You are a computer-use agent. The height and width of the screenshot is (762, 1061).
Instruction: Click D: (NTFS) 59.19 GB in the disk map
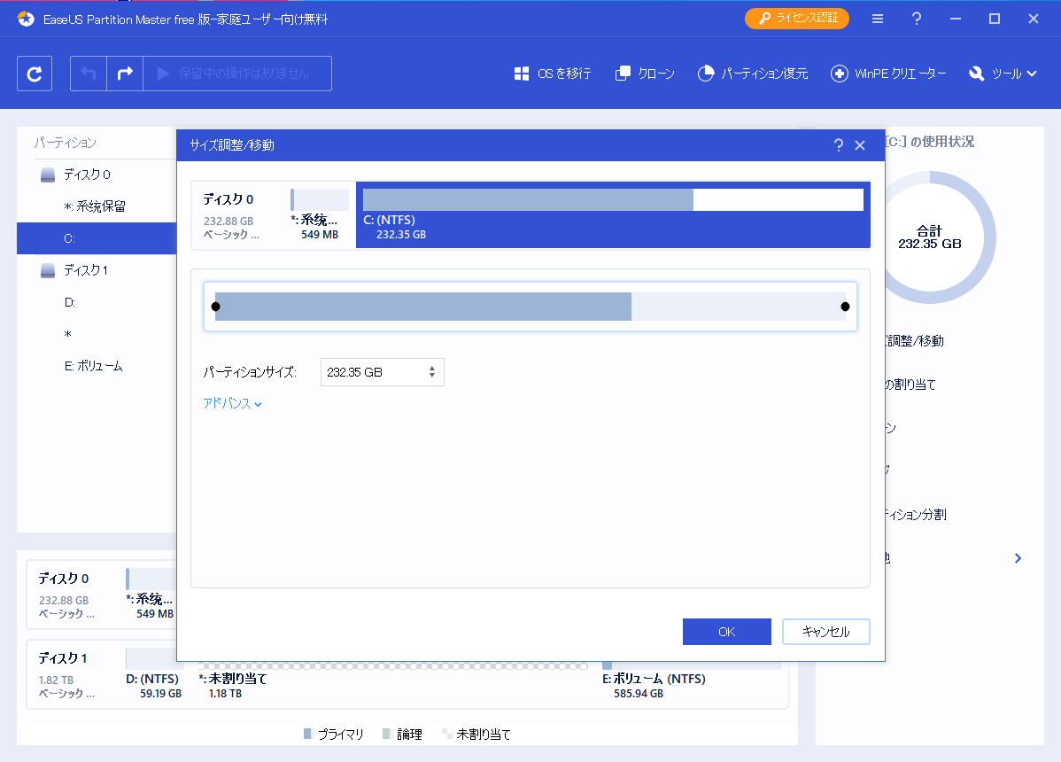pyautogui.click(x=154, y=680)
